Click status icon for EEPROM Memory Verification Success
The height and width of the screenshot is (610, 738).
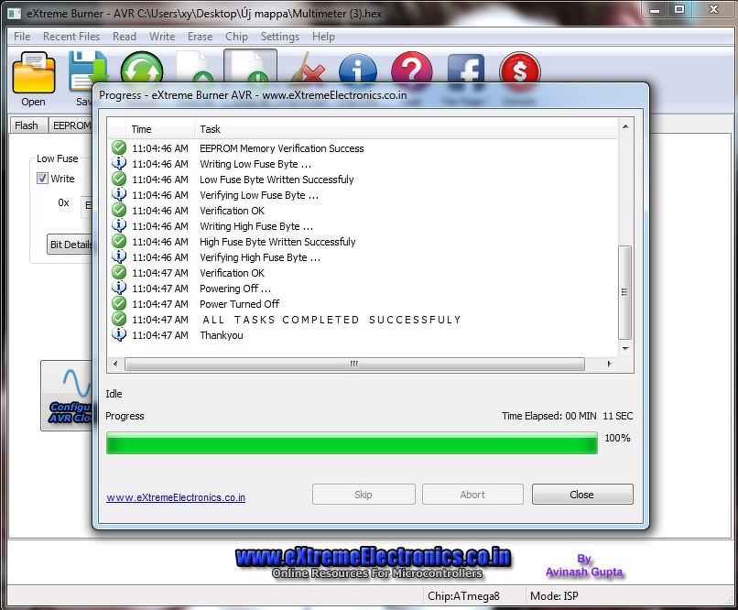pyautogui.click(x=119, y=147)
